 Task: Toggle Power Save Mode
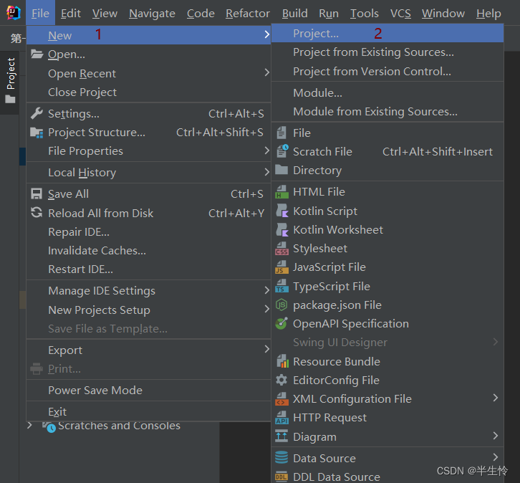point(148,390)
